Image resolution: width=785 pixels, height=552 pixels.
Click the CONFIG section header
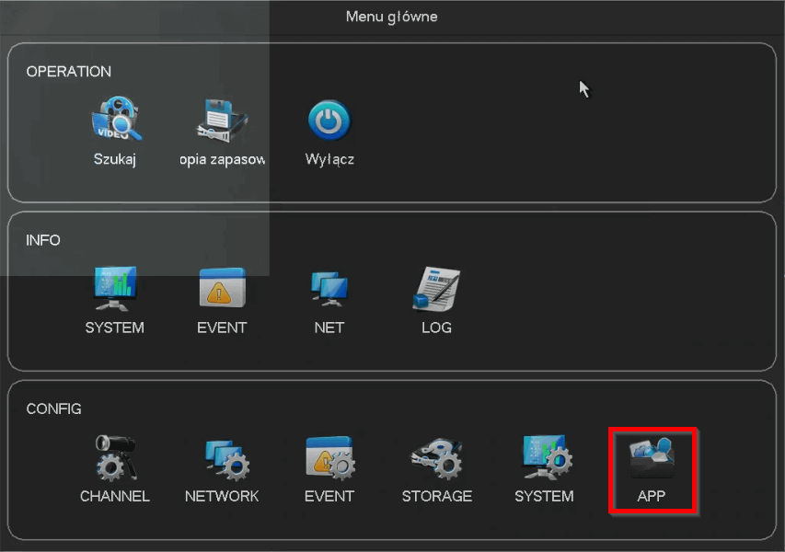pos(53,408)
